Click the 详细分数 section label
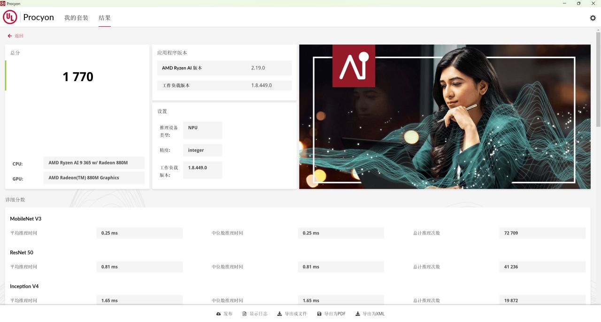Viewport: 601px width, 322px height. (15, 200)
